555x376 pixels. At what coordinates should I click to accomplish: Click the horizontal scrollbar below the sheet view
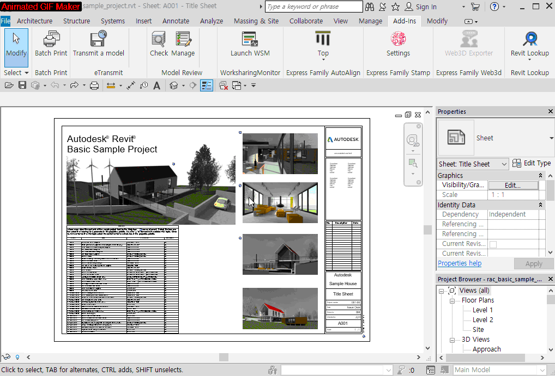click(x=224, y=357)
